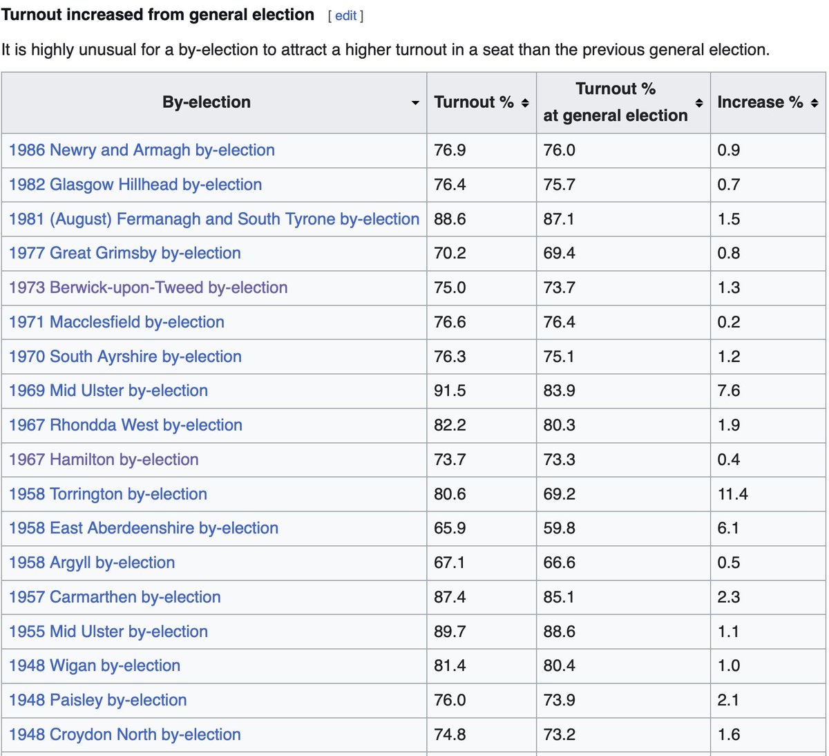Sort by Turnout % column arrows
This screenshot has width=829, height=756.
[525, 103]
